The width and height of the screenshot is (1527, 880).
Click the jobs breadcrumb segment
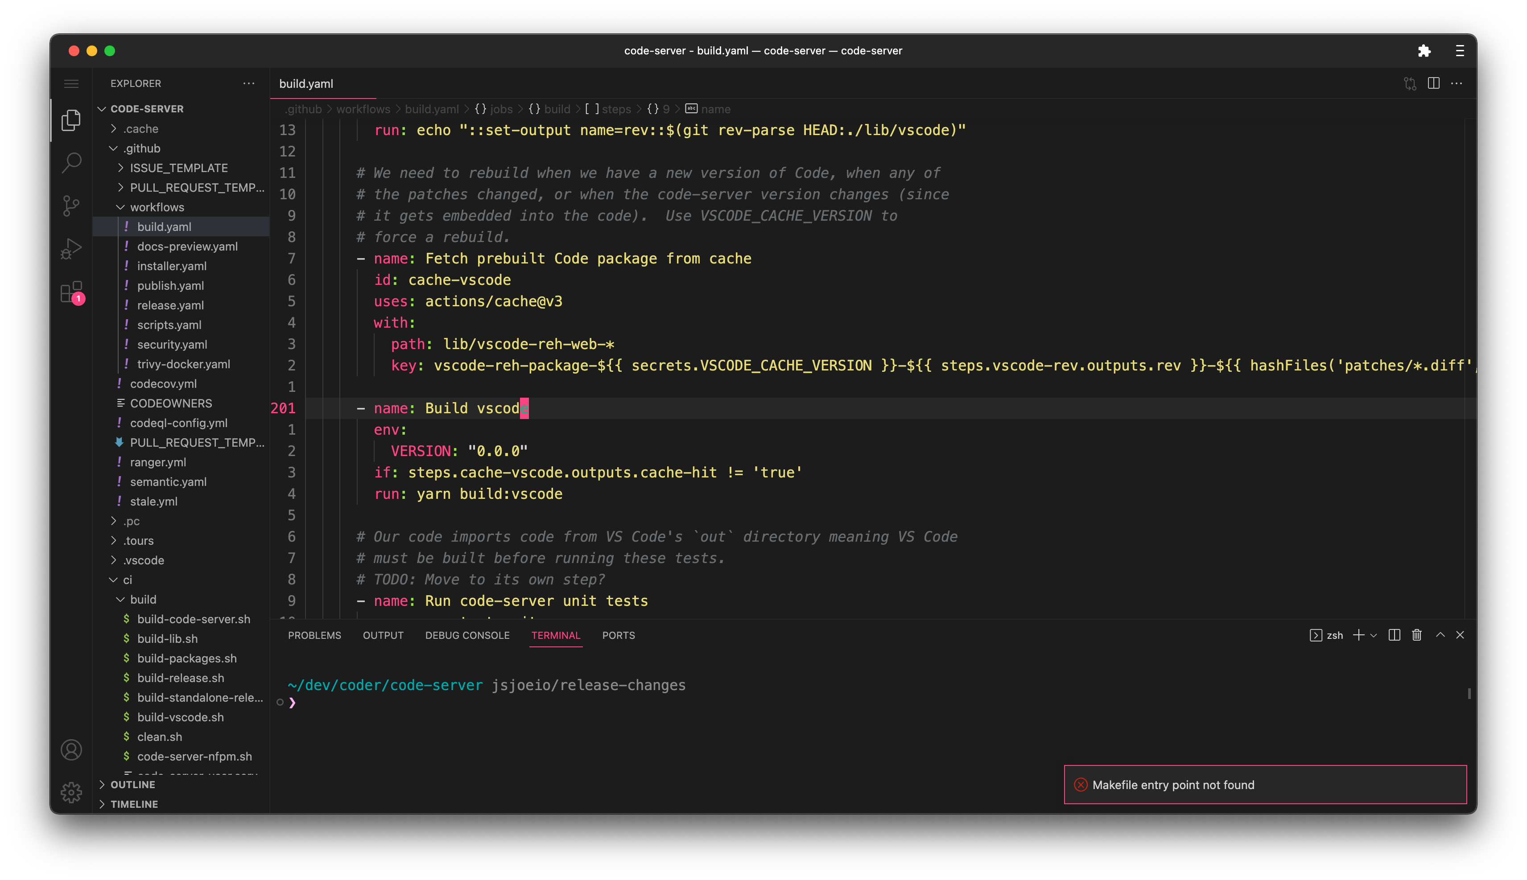[x=500, y=109]
